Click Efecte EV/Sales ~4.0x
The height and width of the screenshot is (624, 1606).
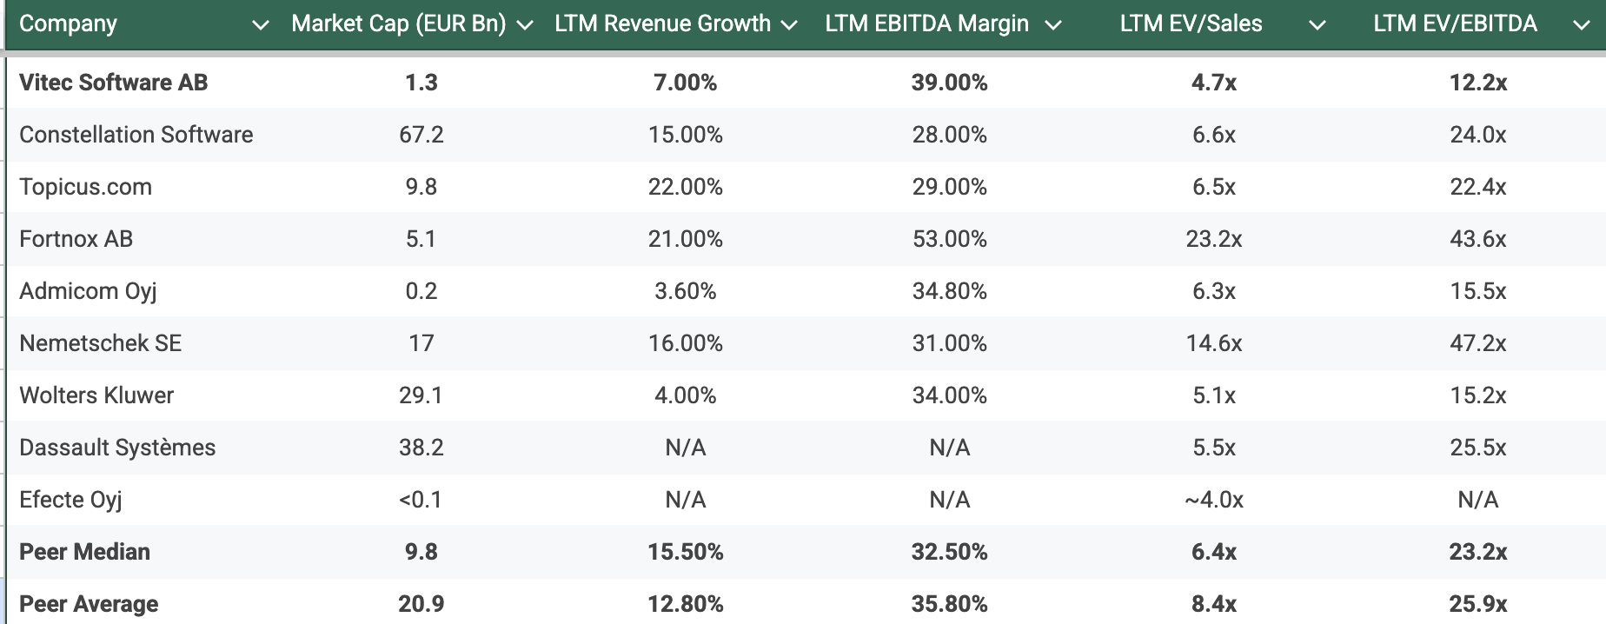tap(1214, 500)
